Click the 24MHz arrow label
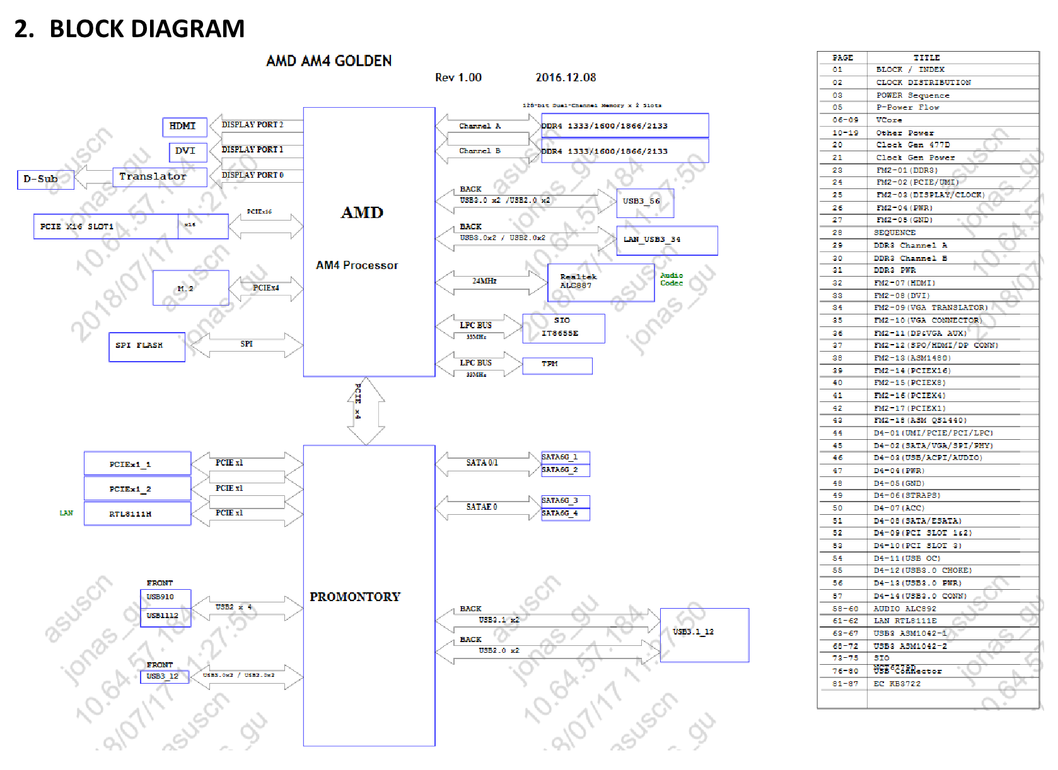Screen dimensions: 1058x770 484,281
